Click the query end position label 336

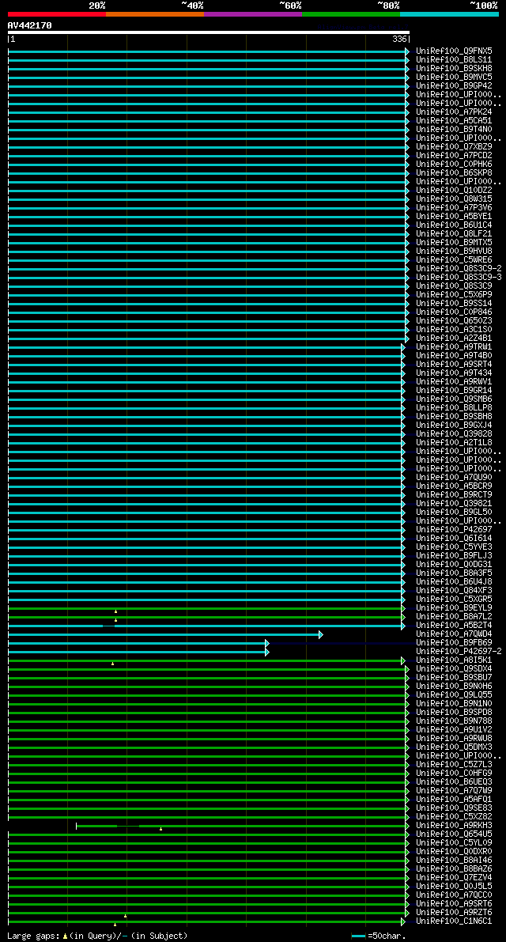click(x=399, y=39)
